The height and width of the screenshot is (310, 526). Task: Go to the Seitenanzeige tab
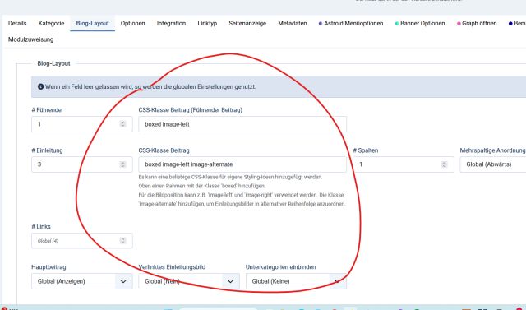point(247,24)
